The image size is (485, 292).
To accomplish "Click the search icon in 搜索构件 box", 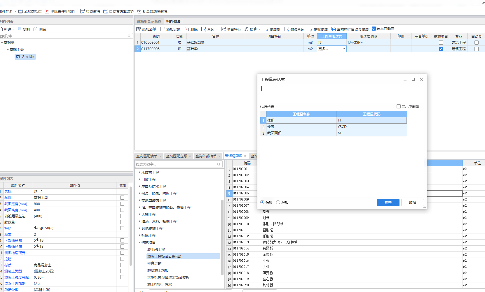I will [129, 36].
